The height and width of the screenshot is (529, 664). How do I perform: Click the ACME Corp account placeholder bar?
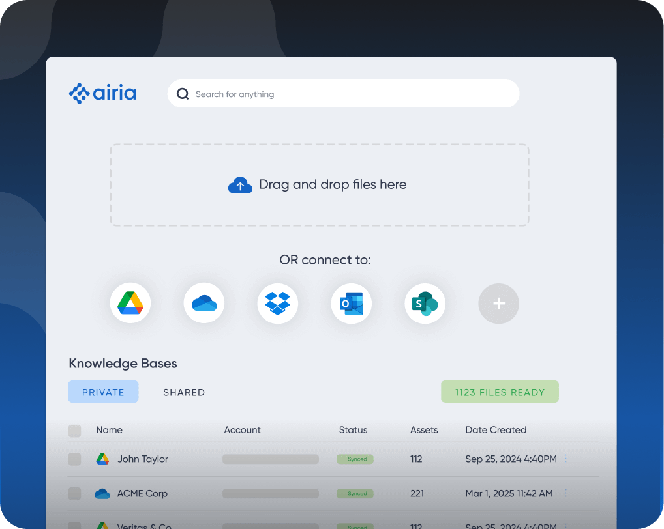(x=271, y=493)
